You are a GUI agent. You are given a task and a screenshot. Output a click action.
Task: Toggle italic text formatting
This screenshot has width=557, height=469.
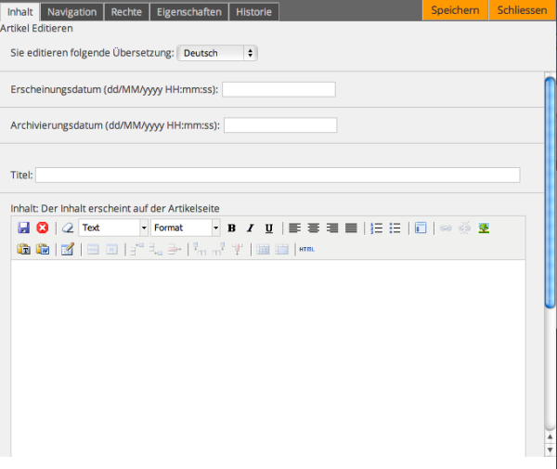pyautogui.click(x=250, y=228)
